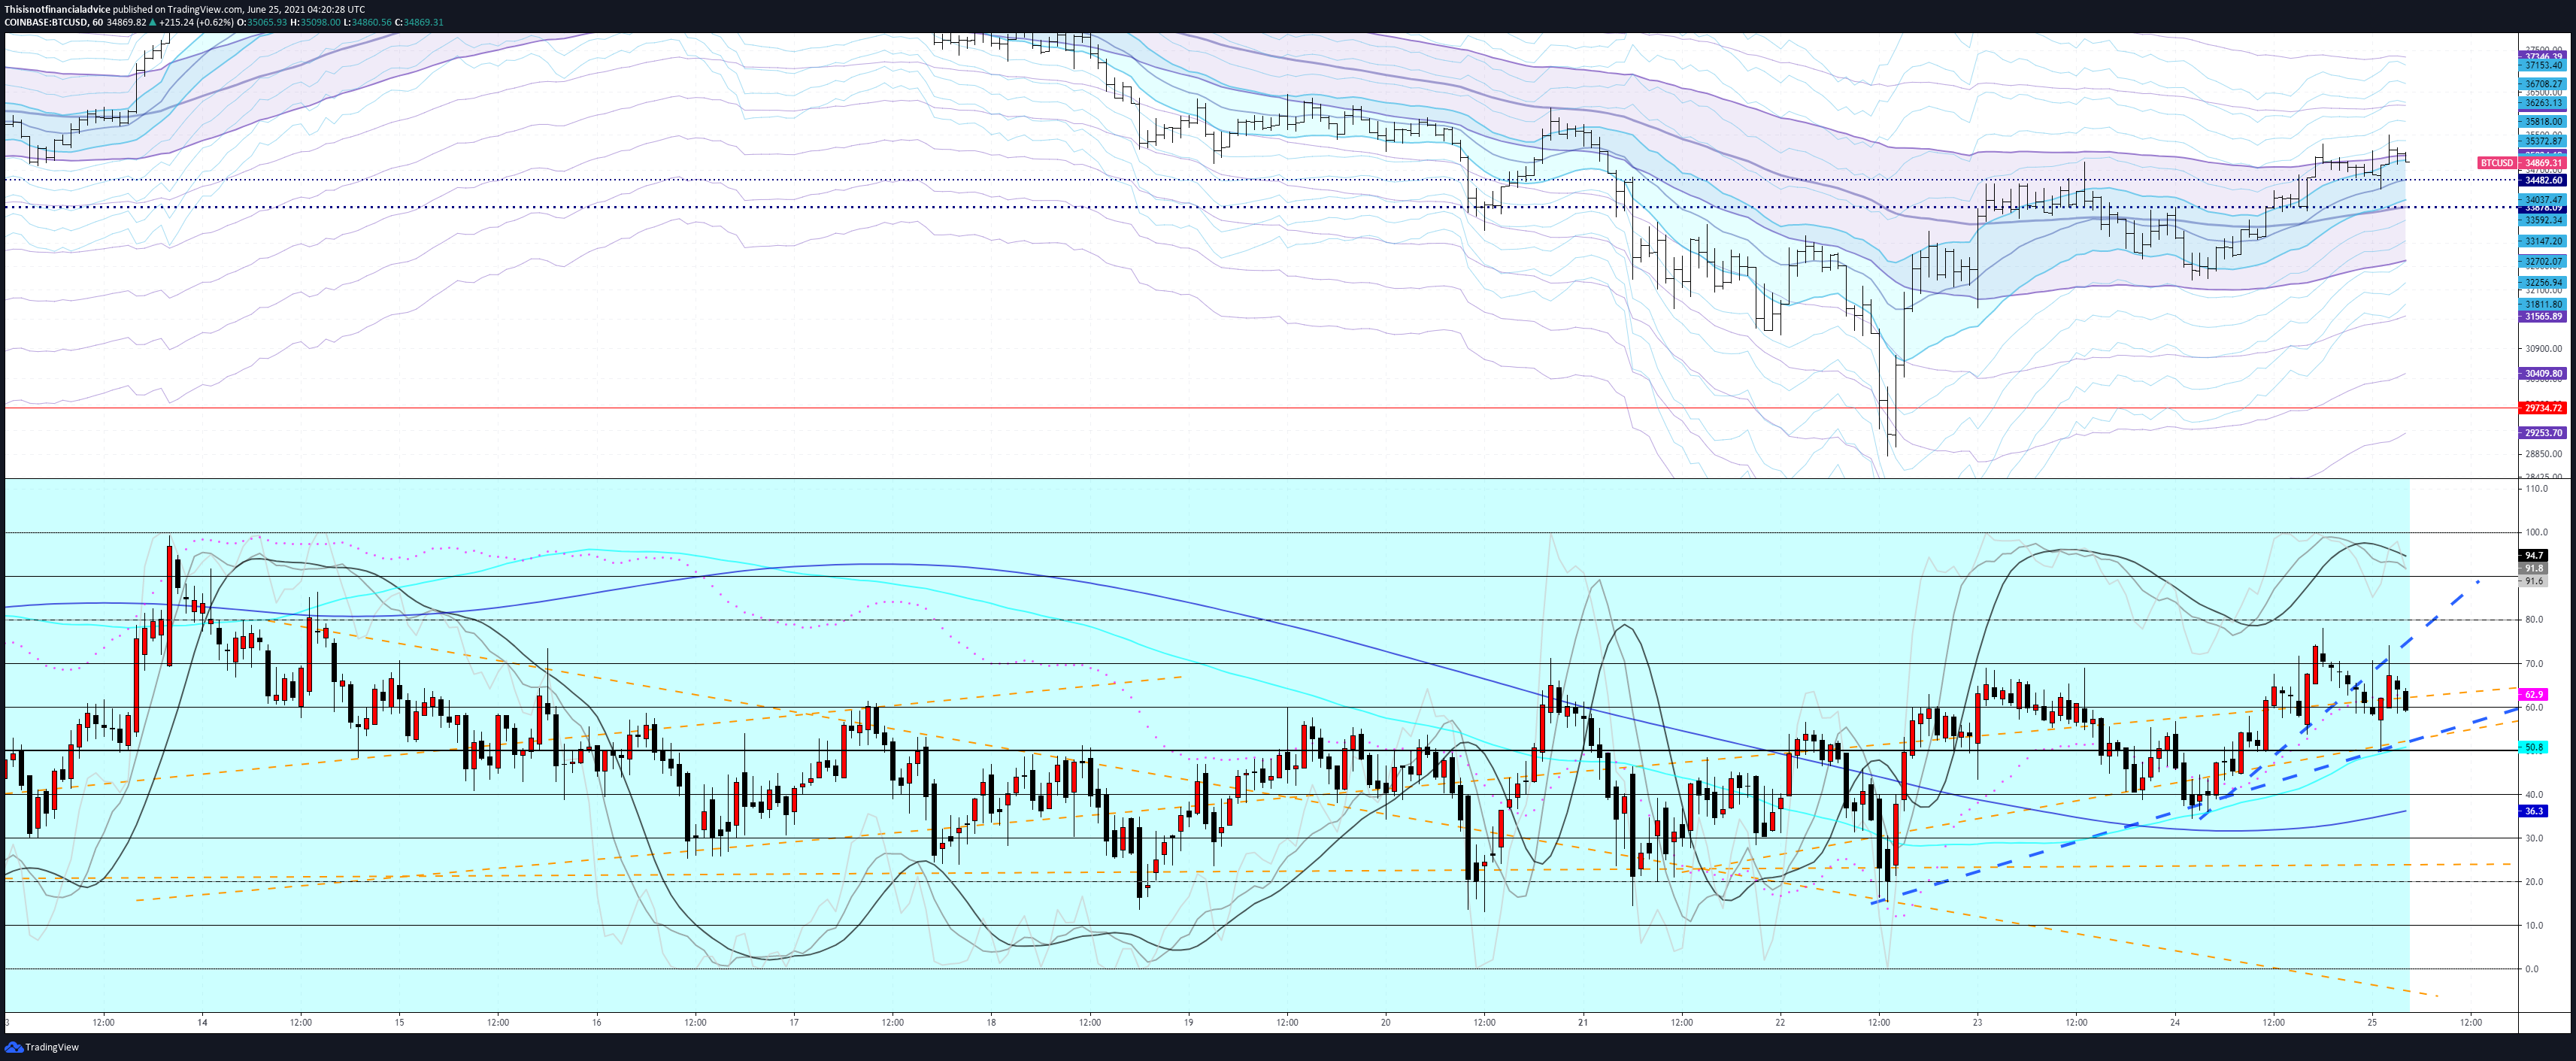Click the cyan 50.8 indicator label
This screenshot has height=1061, width=2576.
click(x=2533, y=747)
